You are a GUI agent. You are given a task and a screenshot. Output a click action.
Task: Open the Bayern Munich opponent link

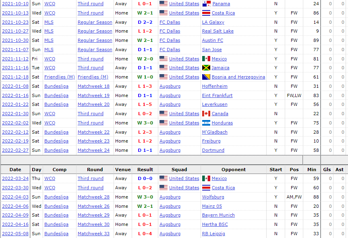tap(218, 215)
